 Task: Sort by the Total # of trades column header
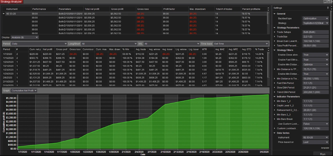click(227, 9)
